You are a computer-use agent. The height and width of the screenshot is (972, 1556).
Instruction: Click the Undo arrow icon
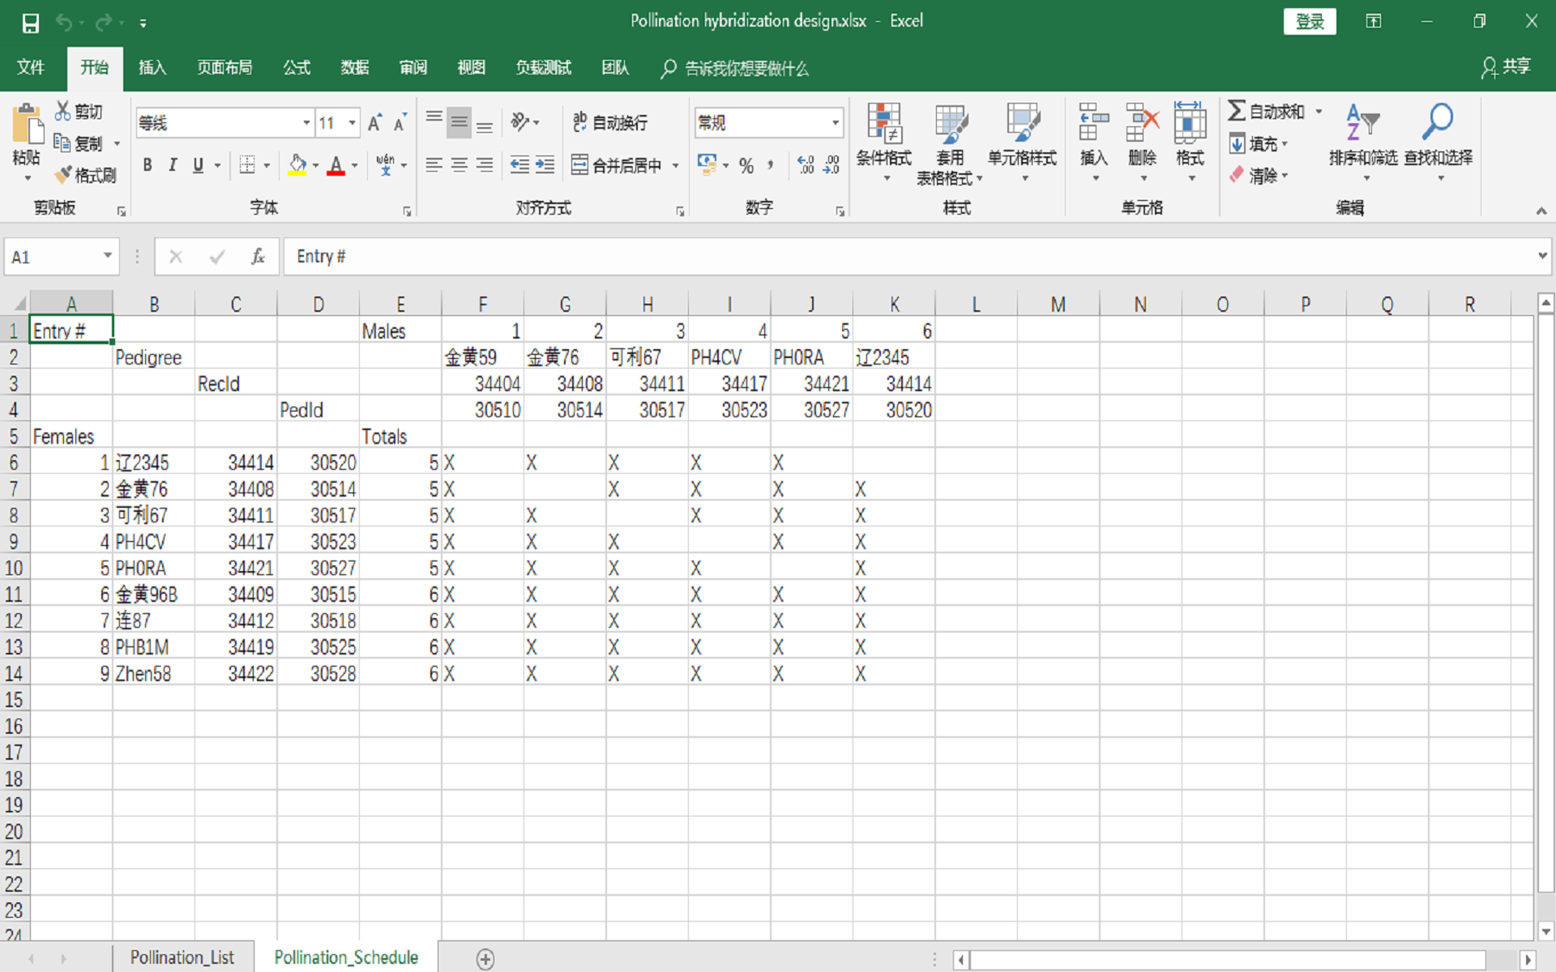[63, 23]
